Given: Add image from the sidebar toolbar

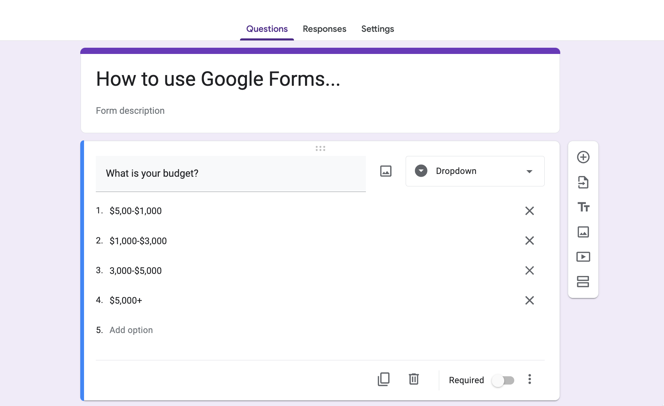Looking at the screenshot, I should click(583, 232).
